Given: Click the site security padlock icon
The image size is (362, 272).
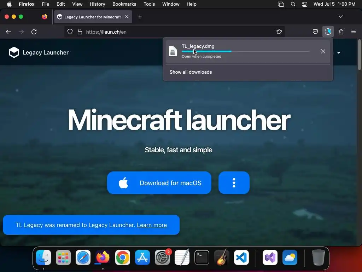Looking at the screenshot, I should [x=80, y=32].
